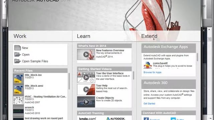Click the New drawing icon
Image resolution: width=214 pixels, height=120 pixels.
coord(17,48)
